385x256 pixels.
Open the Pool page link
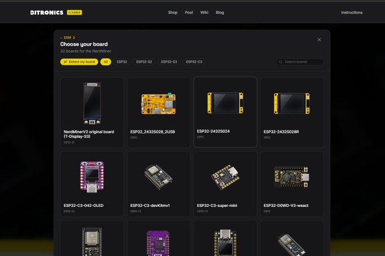pyautogui.click(x=189, y=12)
